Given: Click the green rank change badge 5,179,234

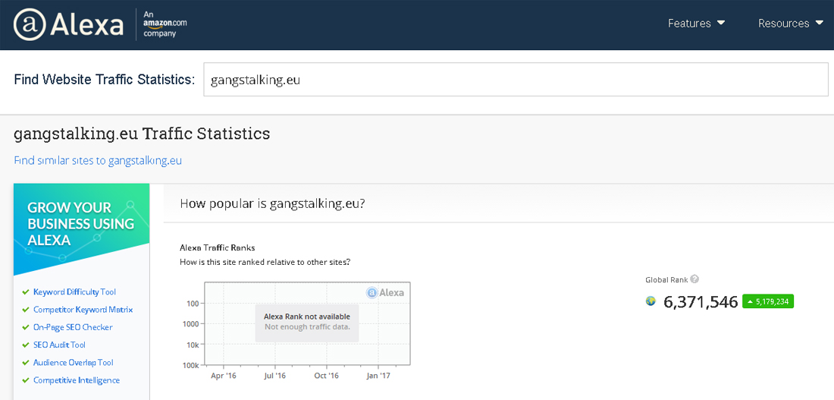Looking at the screenshot, I should point(768,301).
